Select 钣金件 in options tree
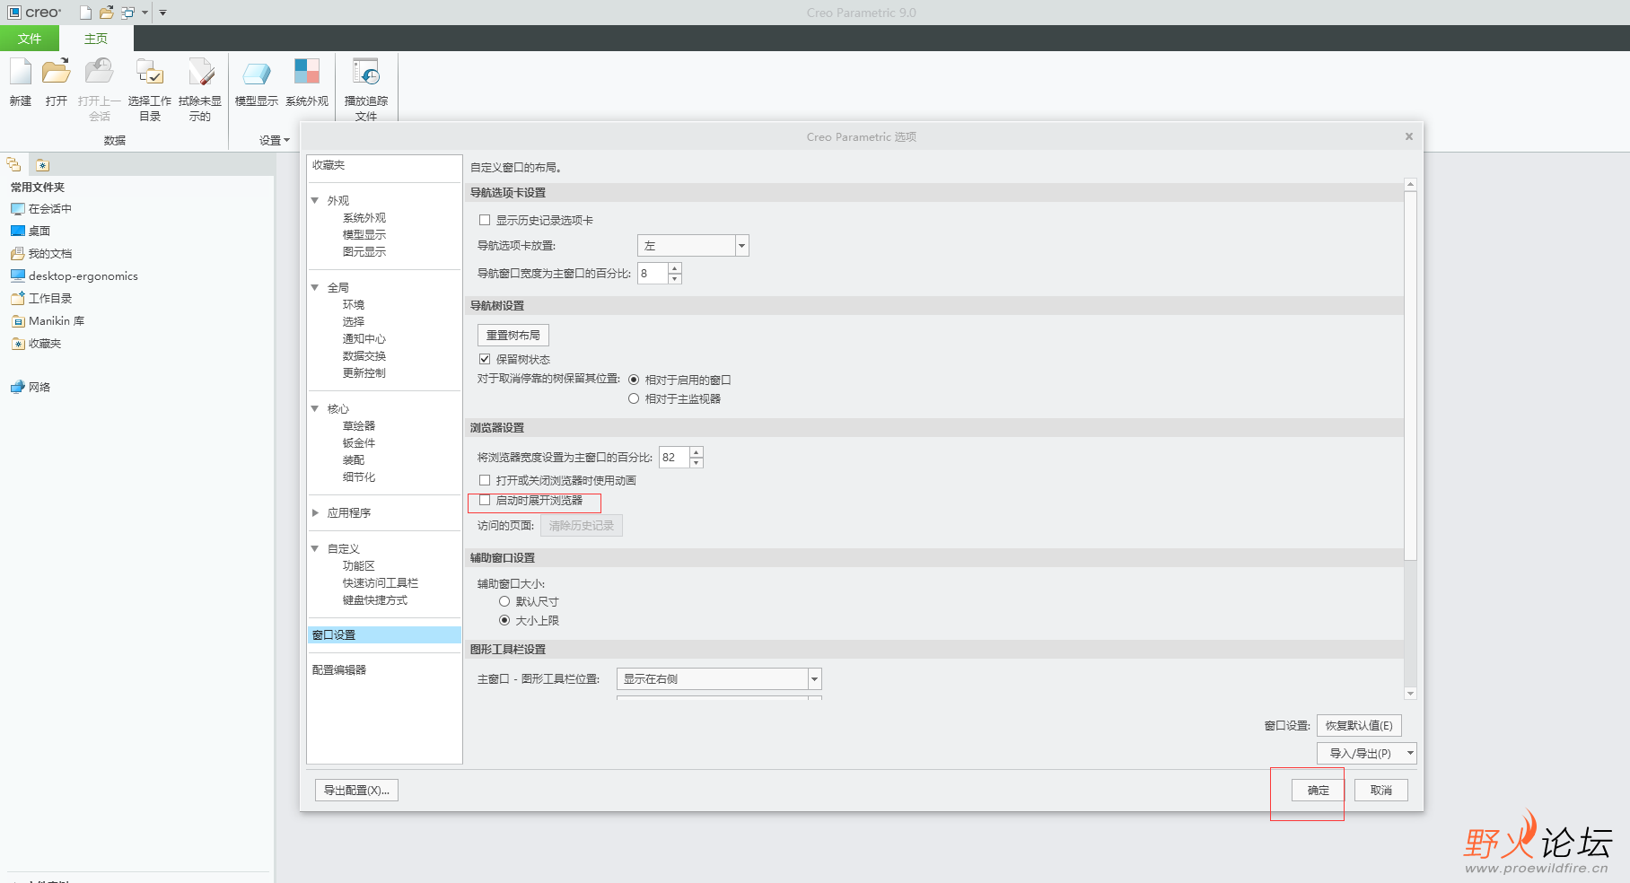The height and width of the screenshot is (883, 1630). [359, 442]
